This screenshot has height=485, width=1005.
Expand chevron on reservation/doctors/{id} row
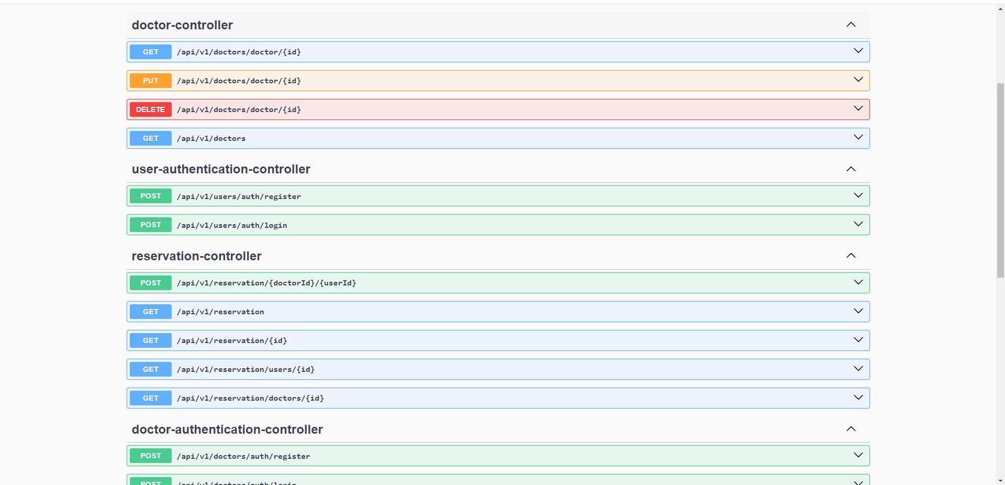858,398
